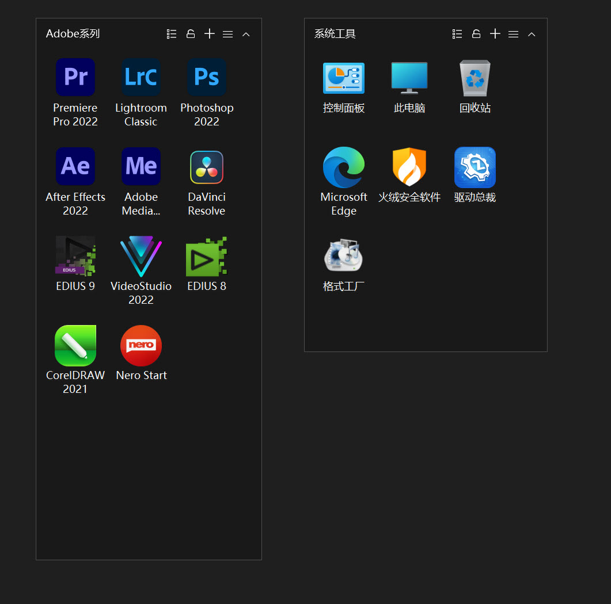Click 驱动总裁 driver tool icon

(475, 167)
